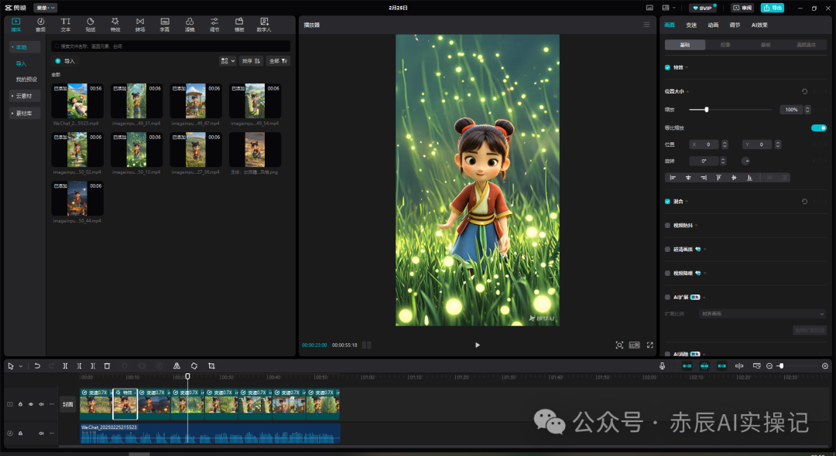Expand the 云素材 cloud assets section

[x=25, y=97]
